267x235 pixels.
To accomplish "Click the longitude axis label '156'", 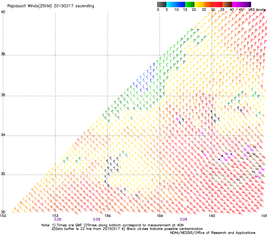I will (x=108, y=216).
